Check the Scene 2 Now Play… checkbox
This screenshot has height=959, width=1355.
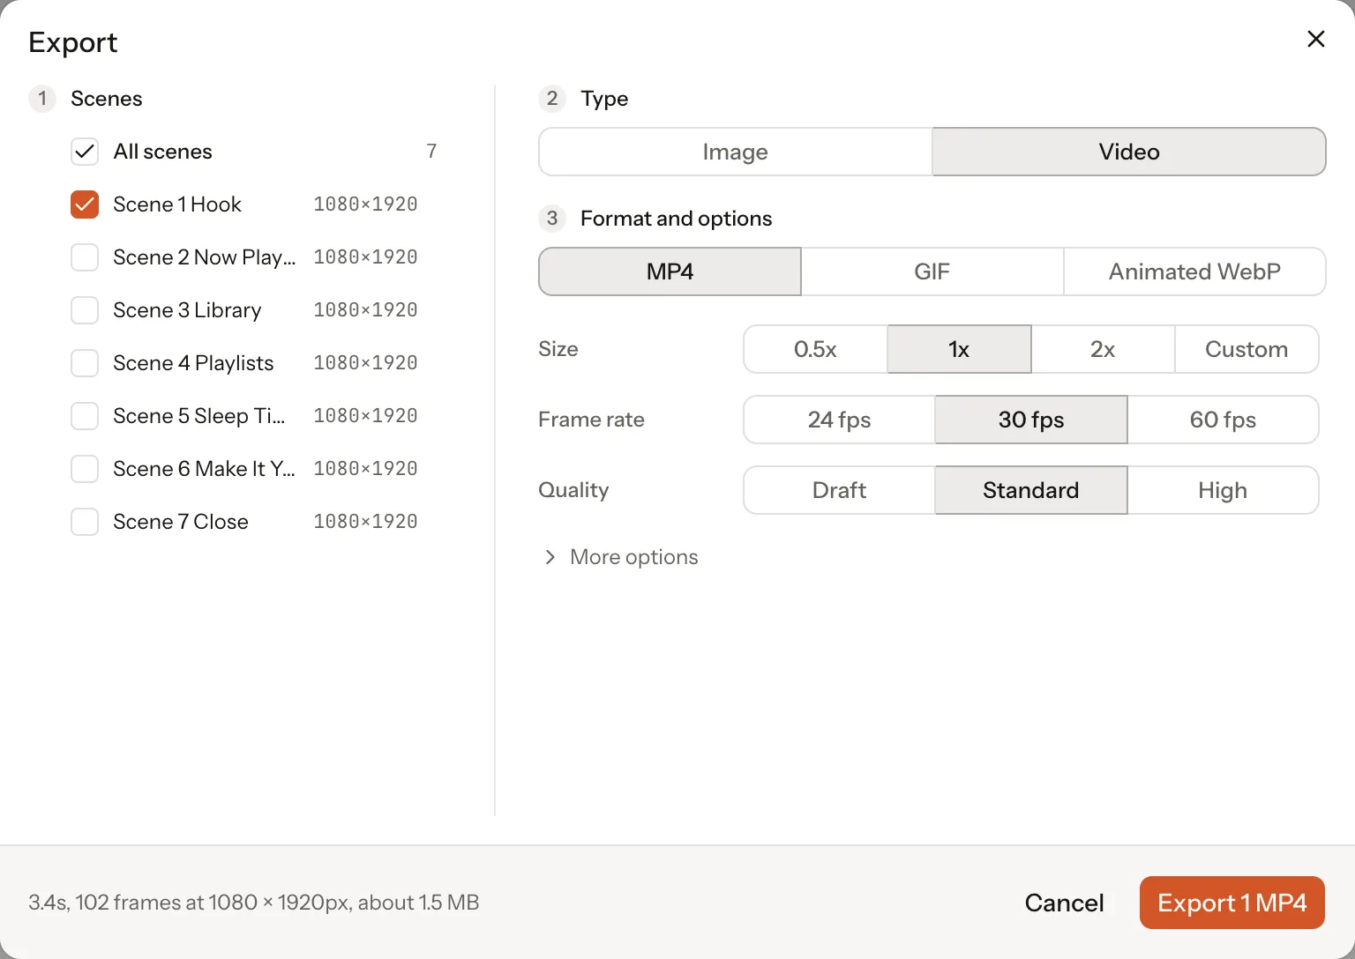pyautogui.click(x=85, y=257)
